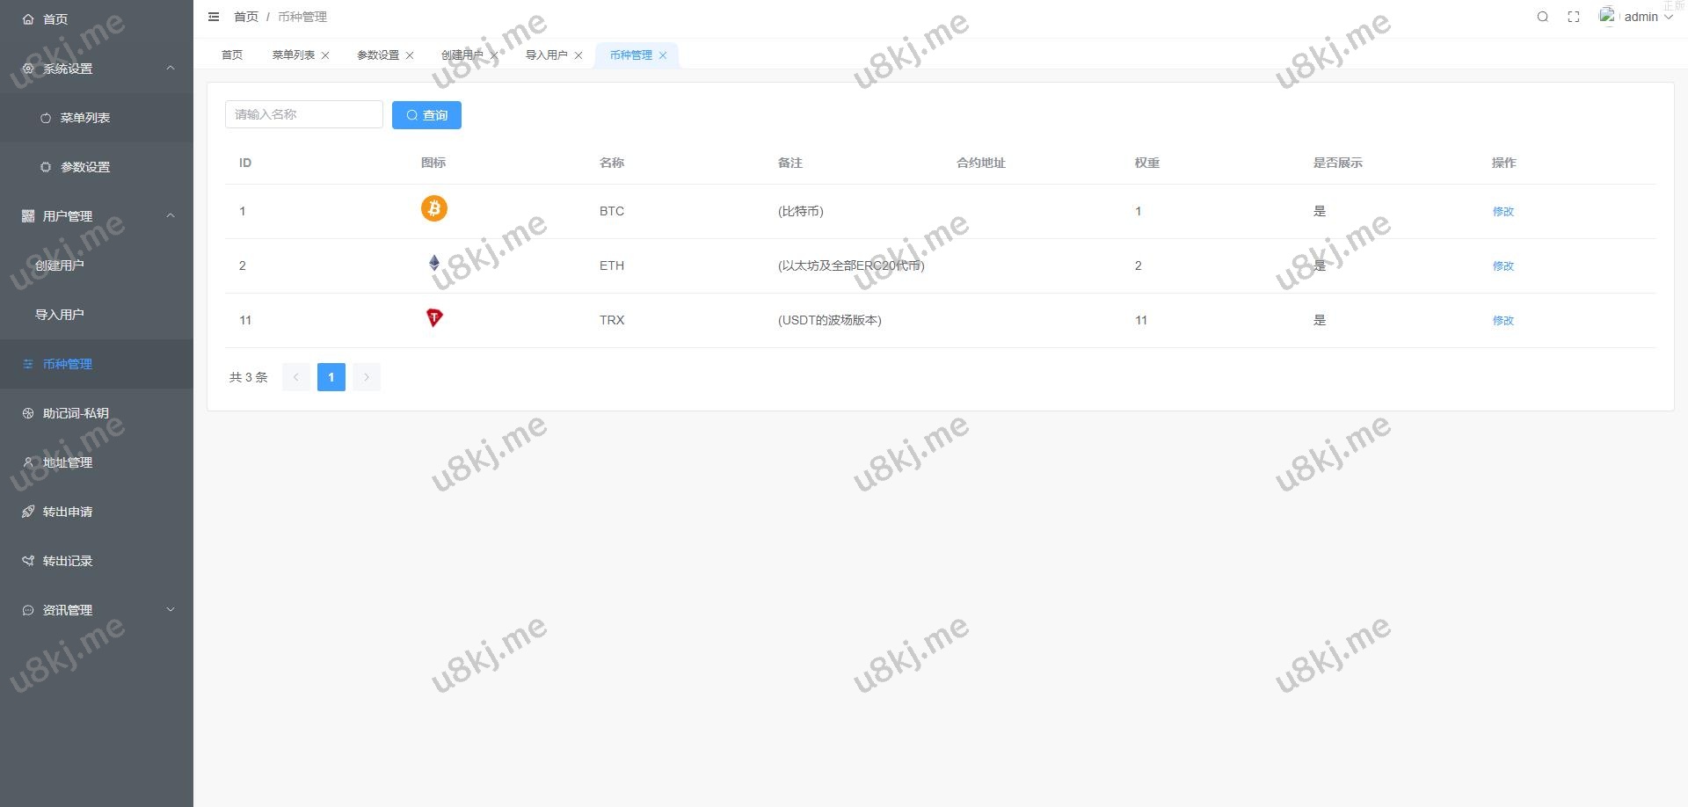Open 助记词-私钥 in the sidebar

(76, 413)
